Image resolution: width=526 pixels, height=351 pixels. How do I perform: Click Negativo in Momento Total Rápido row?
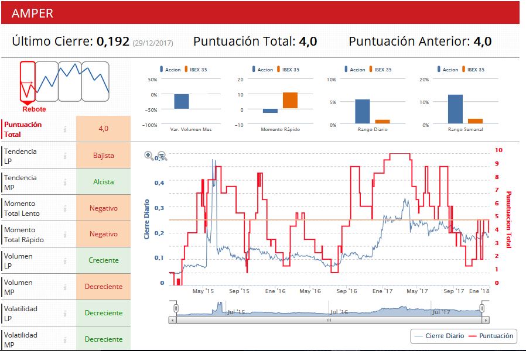pyautogui.click(x=103, y=234)
